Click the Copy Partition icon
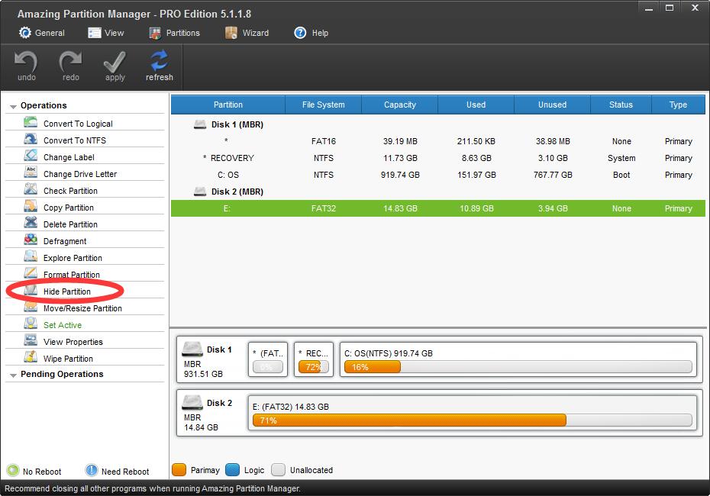The width and height of the screenshot is (710, 496). (31, 206)
